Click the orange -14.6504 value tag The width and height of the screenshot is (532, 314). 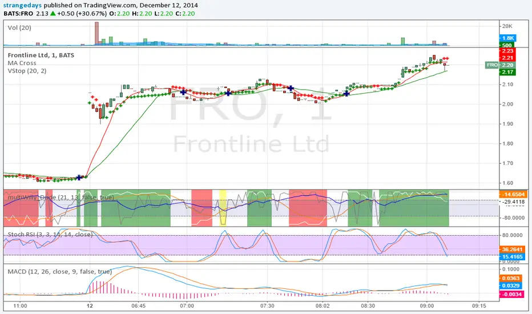pyautogui.click(x=513, y=195)
